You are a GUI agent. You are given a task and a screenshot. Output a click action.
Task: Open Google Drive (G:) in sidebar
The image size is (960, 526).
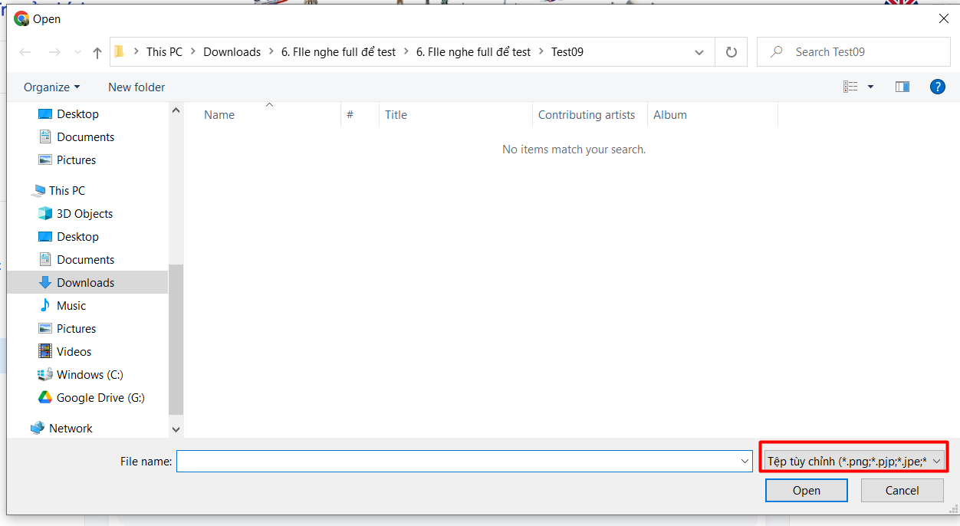tap(100, 397)
